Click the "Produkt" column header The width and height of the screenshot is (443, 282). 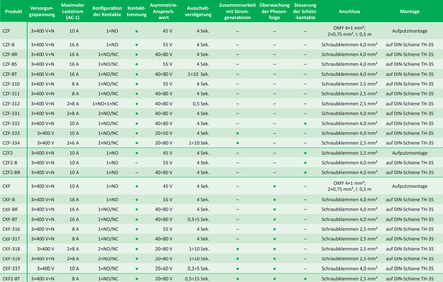pos(14,11)
